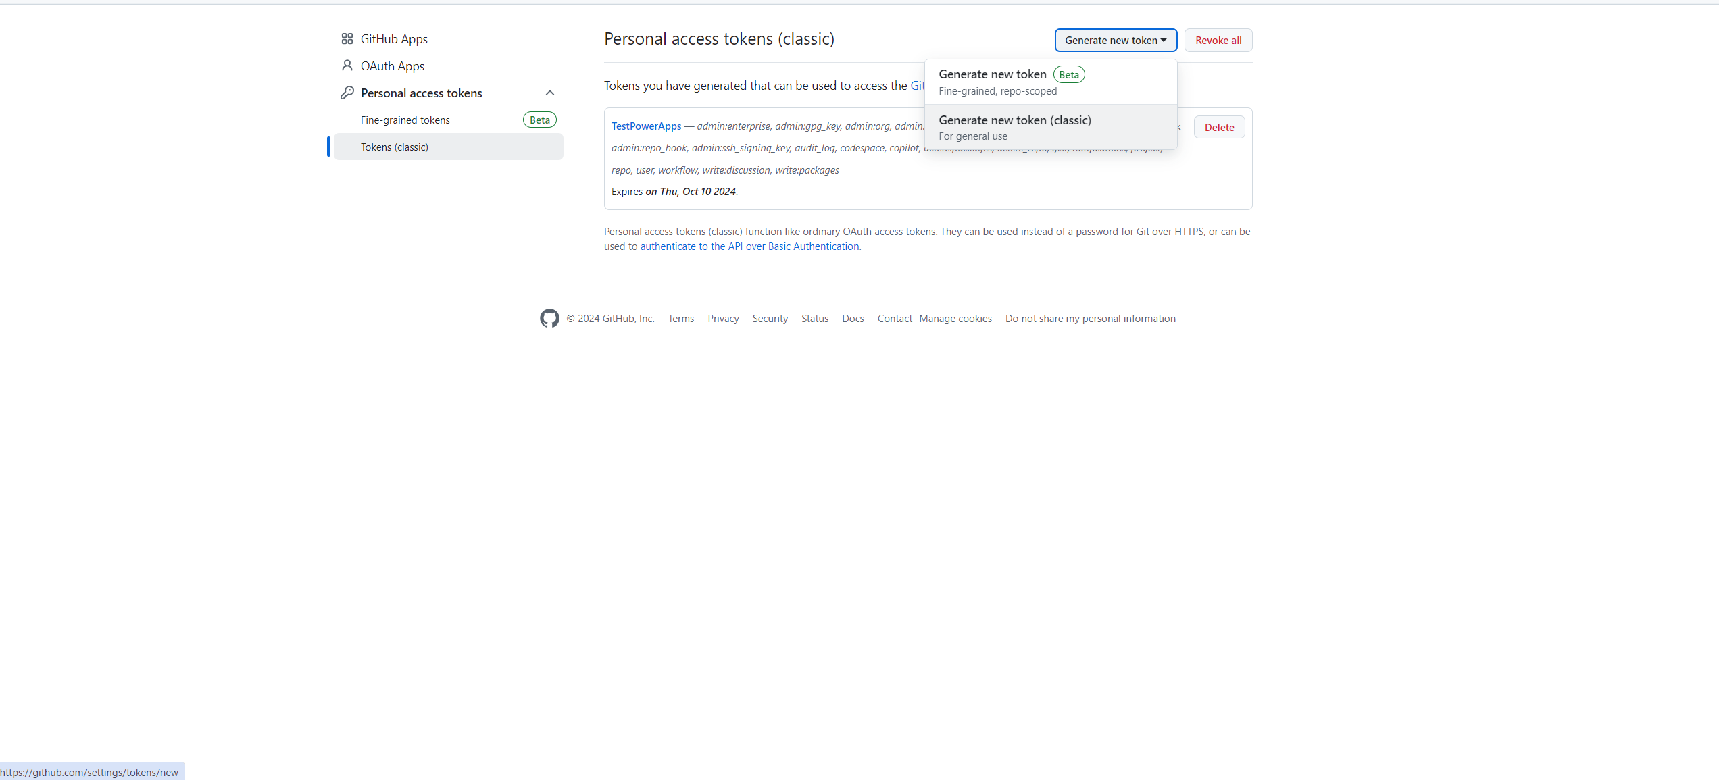1719x780 pixels.
Task: Click the Beta badge next to Fine-grained tokens
Action: click(x=539, y=120)
